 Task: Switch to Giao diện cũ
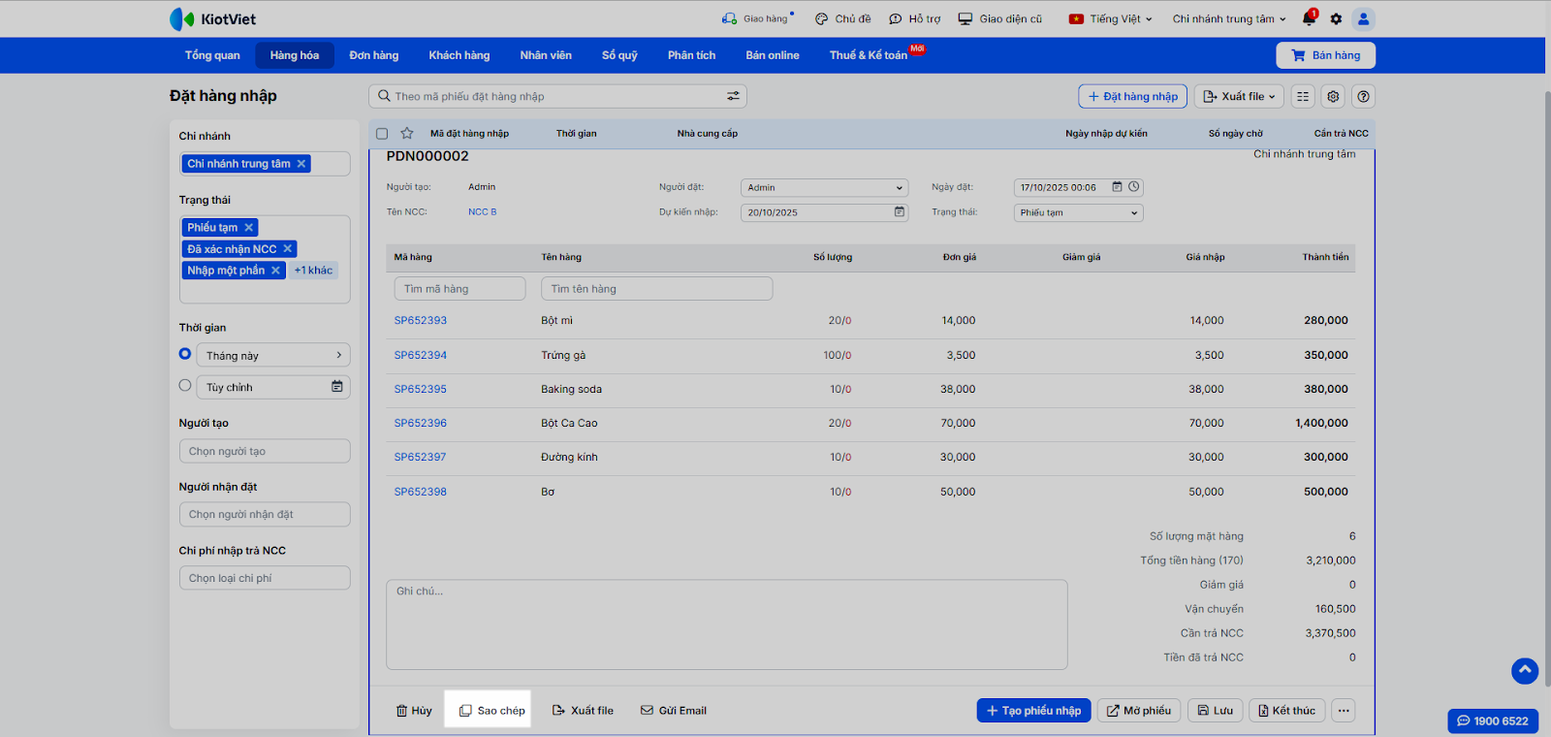pyautogui.click(x=999, y=18)
